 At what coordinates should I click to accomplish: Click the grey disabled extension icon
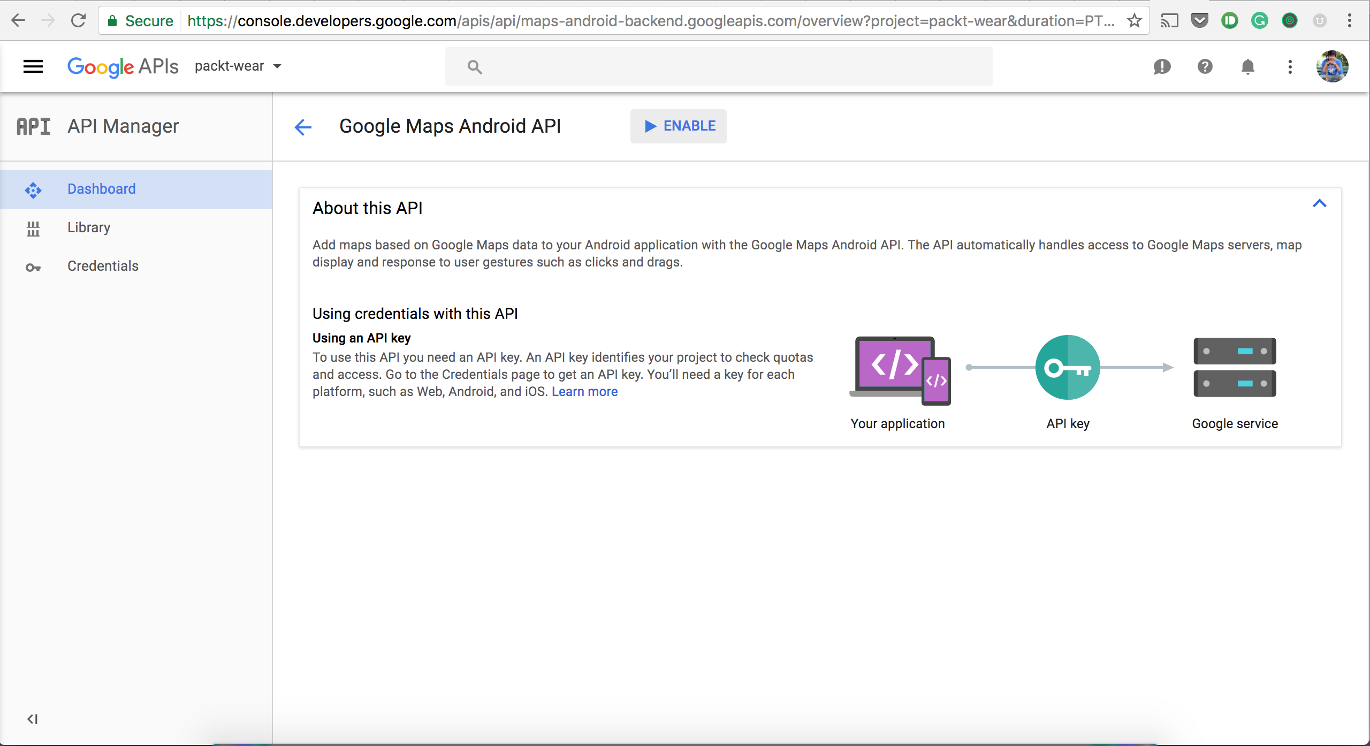click(x=1320, y=21)
